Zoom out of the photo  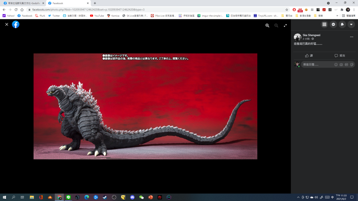[276, 25]
